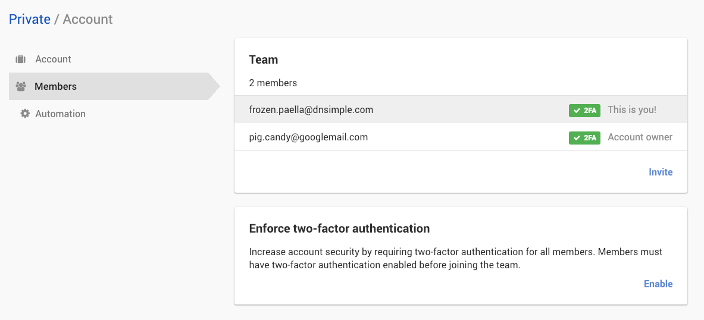The image size is (704, 320).
Task: Select the pig.candy@googlemail.com member row
Action: (x=308, y=137)
